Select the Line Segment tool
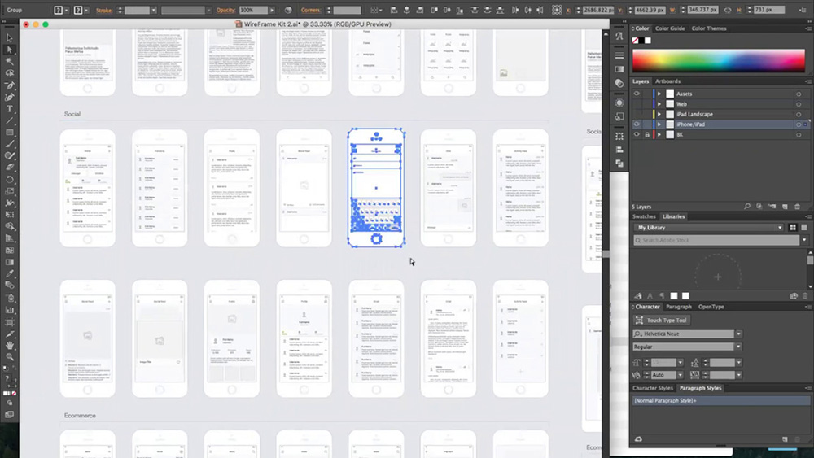 pyautogui.click(x=9, y=121)
